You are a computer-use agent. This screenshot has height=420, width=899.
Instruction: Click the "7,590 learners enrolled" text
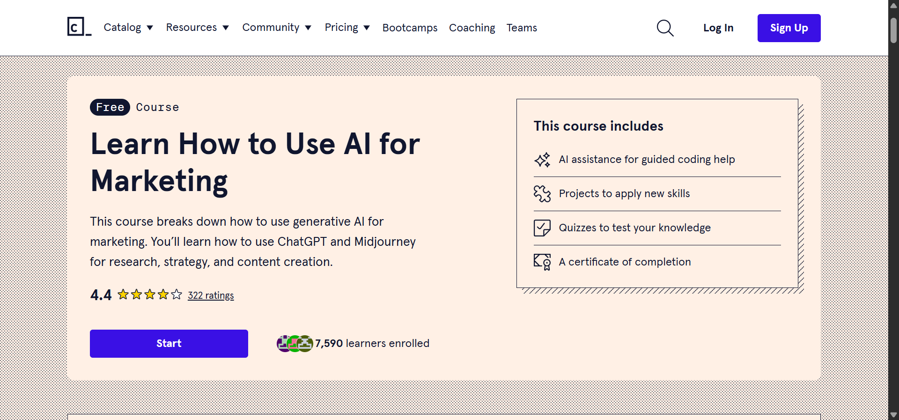click(x=372, y=344)
